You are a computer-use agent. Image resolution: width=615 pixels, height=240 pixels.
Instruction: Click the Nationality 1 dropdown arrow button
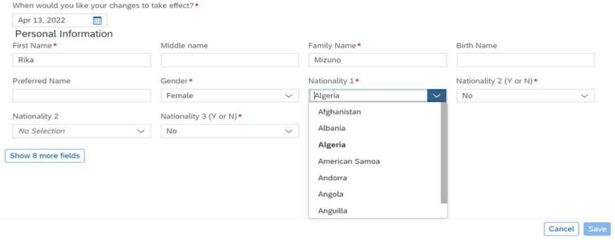point(437,96)
